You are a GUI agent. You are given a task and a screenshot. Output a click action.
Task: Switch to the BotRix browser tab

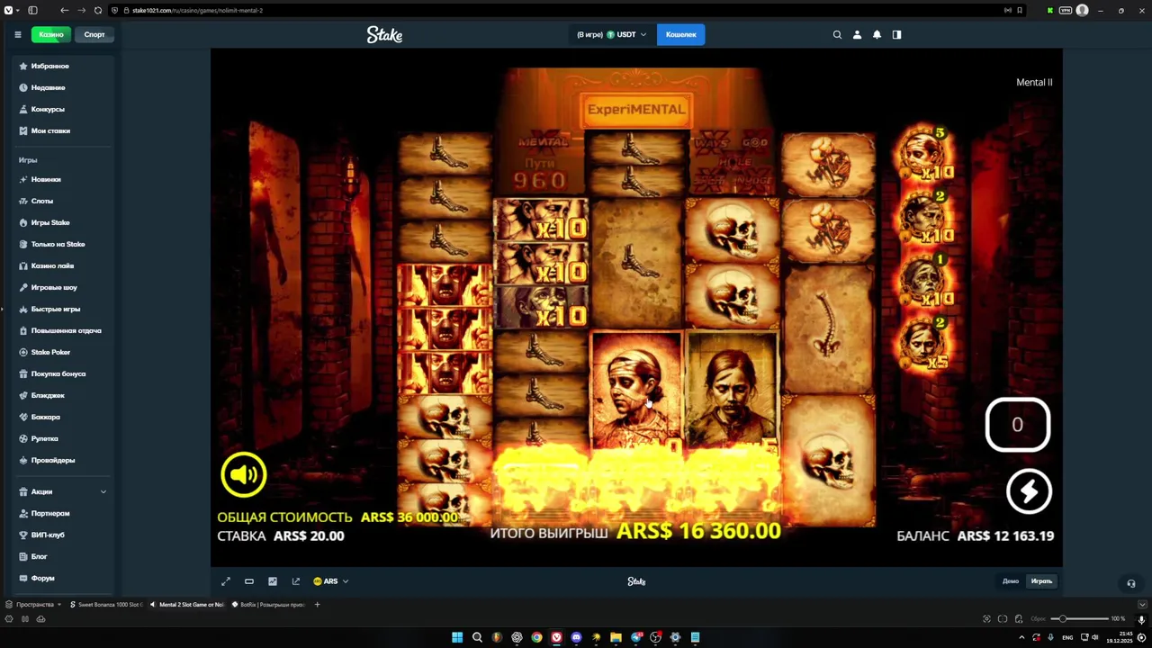[x=268, y=605]
